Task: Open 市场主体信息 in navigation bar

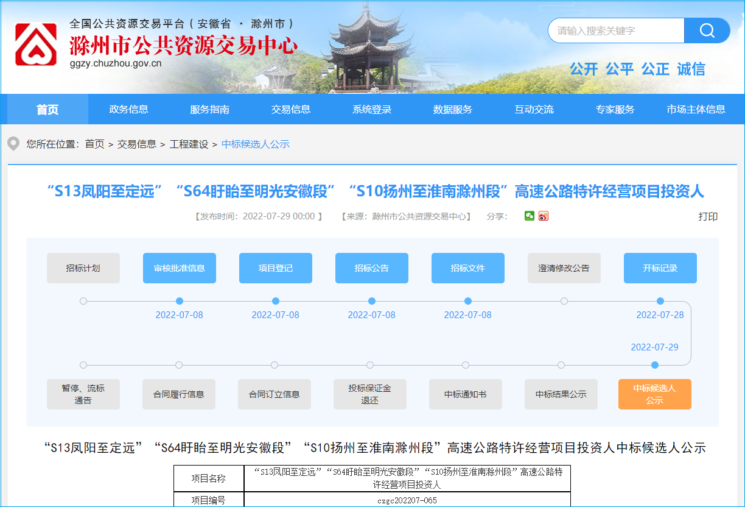Action: [x=696, y=110]
